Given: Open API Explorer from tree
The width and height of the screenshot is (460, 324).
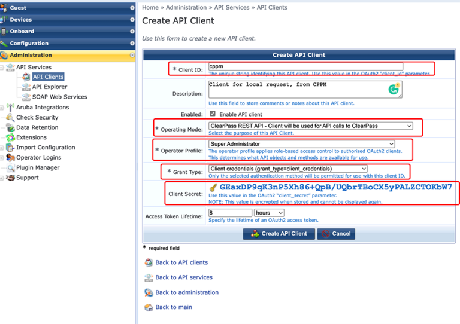Looking at the screenshot, I should [x=50, y=87].
